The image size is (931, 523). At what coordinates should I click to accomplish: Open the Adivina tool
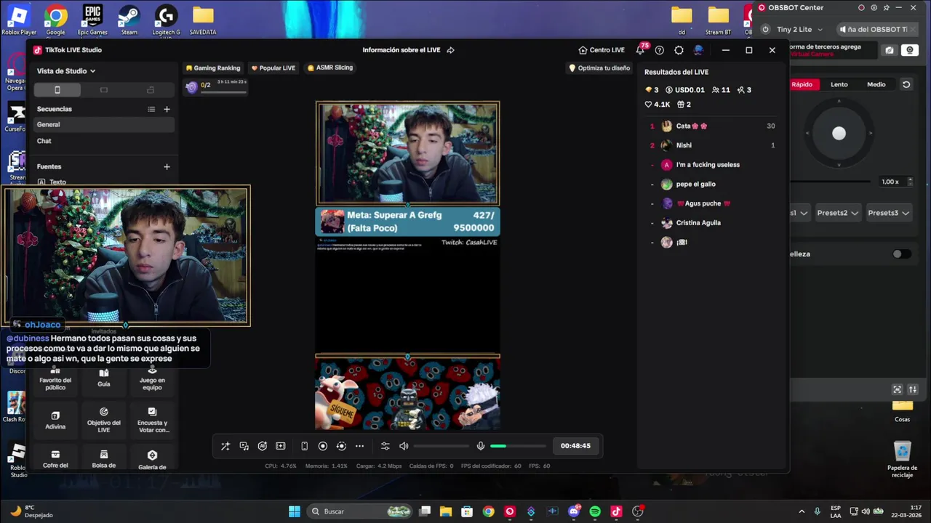point(55,421)
